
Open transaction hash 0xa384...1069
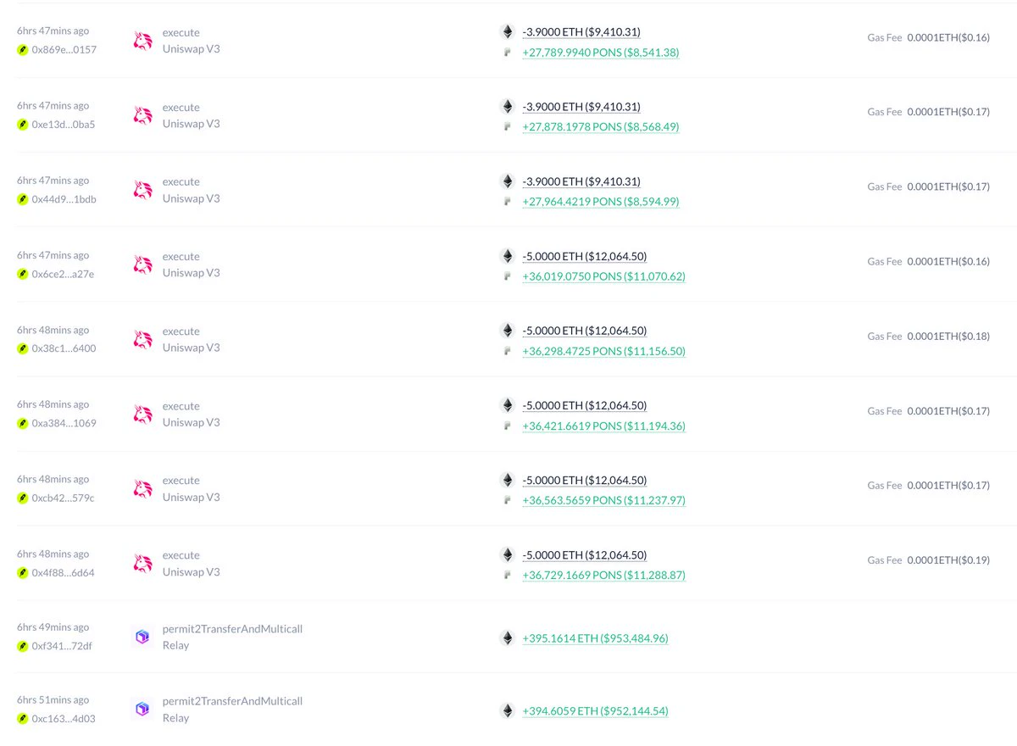[64, 423]
